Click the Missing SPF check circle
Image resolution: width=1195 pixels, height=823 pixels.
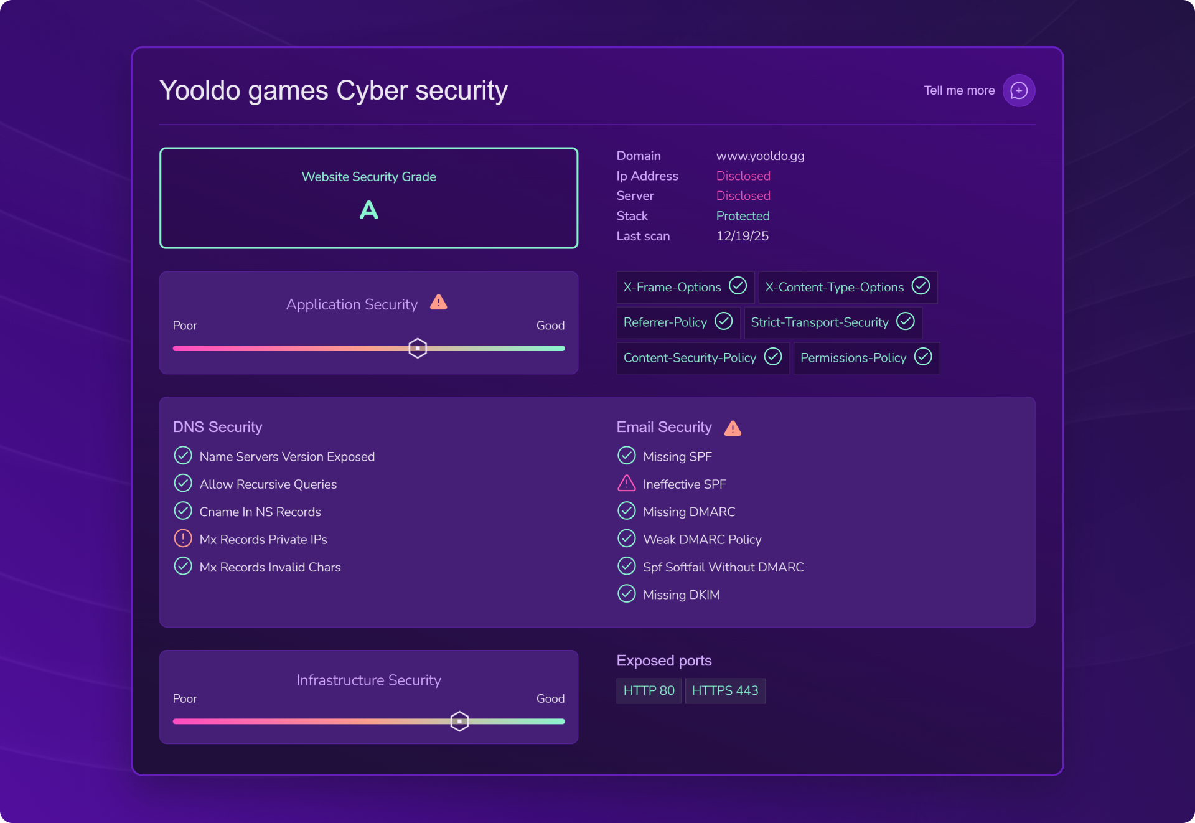(626, 456)
